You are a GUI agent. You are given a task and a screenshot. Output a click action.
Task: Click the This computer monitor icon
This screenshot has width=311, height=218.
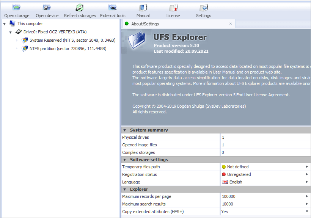click(12, 24)
